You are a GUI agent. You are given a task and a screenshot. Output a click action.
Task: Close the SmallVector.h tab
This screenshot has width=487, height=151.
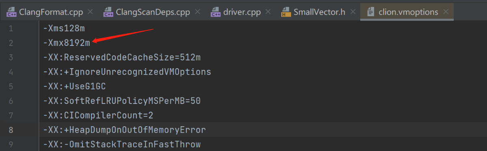tap(353, 12)
